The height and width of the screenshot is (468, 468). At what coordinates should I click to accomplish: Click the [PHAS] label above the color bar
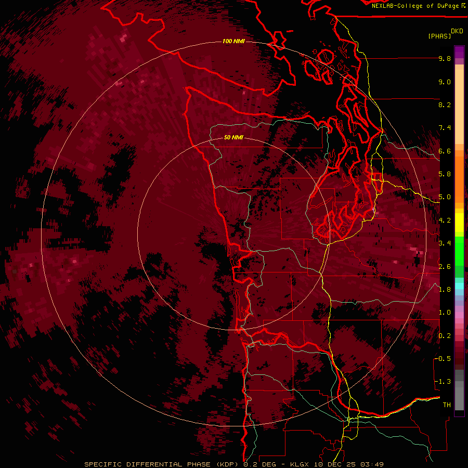click(439, 36)
